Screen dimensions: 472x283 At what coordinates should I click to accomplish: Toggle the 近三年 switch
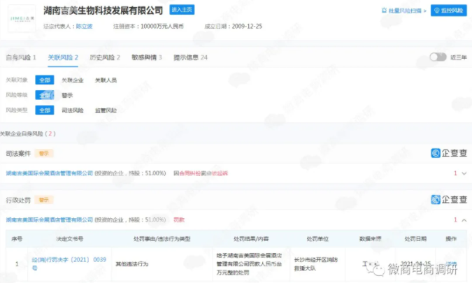click(x=437, y=57)
